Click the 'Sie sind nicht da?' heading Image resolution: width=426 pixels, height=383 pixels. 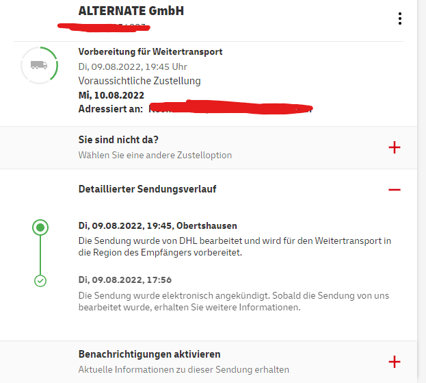click(x=118, y=140)
